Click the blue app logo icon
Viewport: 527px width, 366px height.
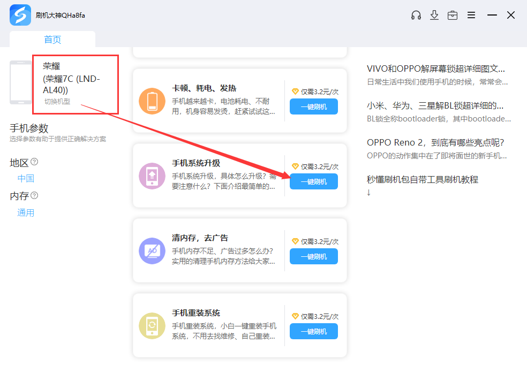coord(20,15)
